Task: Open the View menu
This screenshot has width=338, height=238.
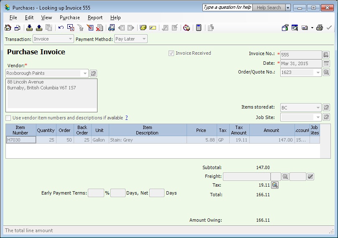Action: [x=46, y=18]
